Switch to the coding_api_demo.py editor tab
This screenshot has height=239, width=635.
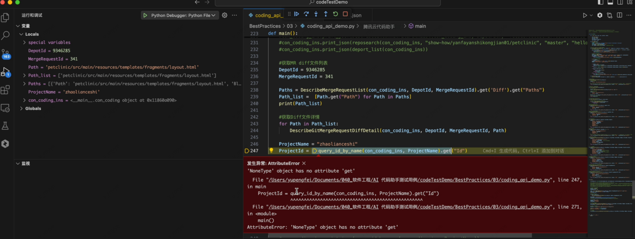pos(266,15)
